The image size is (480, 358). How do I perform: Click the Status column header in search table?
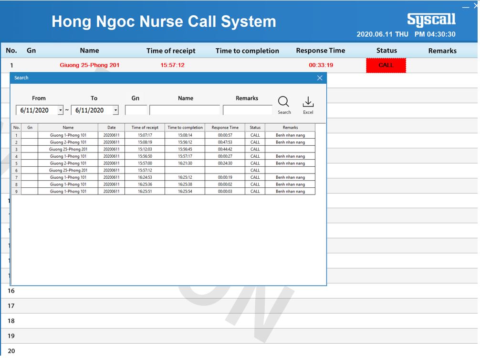pyautogui.click(x=255, y=128)
